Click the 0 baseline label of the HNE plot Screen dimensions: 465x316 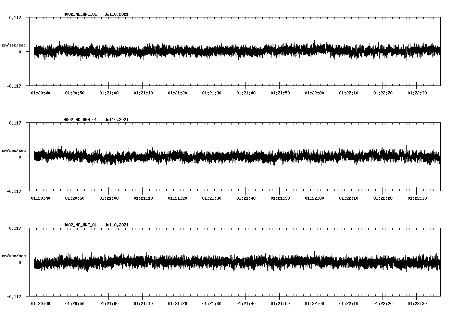click(20, 52)
